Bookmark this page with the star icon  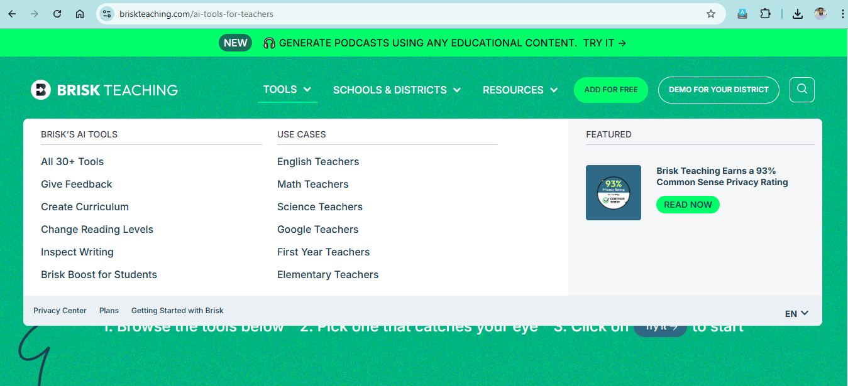[711, 14]
